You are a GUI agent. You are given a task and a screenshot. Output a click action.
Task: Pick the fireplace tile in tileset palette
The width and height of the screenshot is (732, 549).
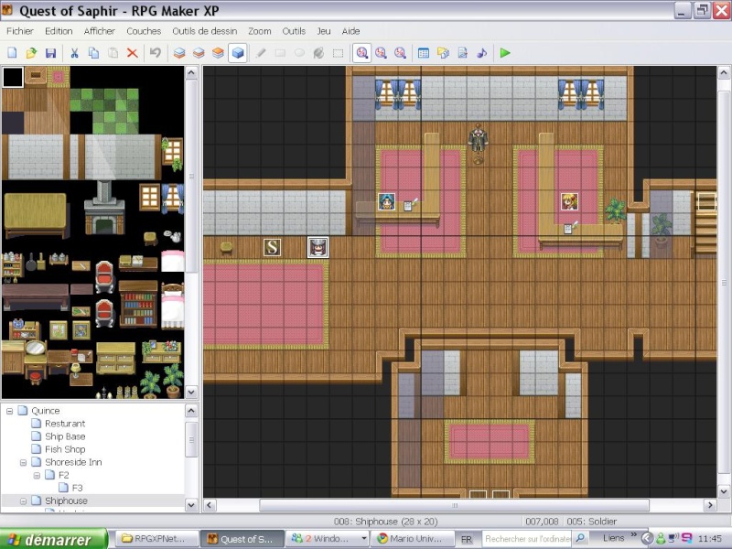104,208
